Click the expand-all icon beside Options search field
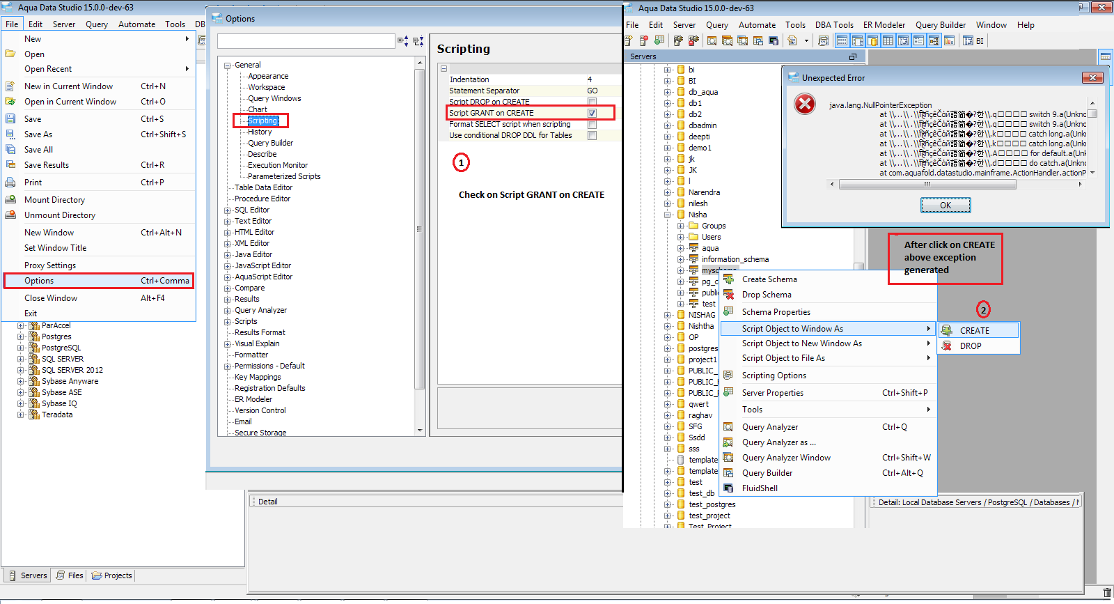The image size is (1114, 604). tap(403, 41)
